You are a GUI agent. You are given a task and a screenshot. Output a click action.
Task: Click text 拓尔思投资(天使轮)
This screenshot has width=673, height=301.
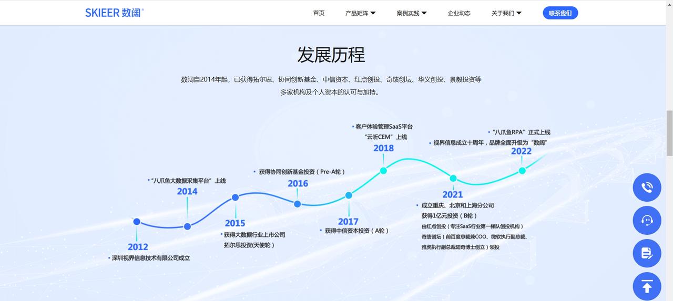[x=249, y=245]
